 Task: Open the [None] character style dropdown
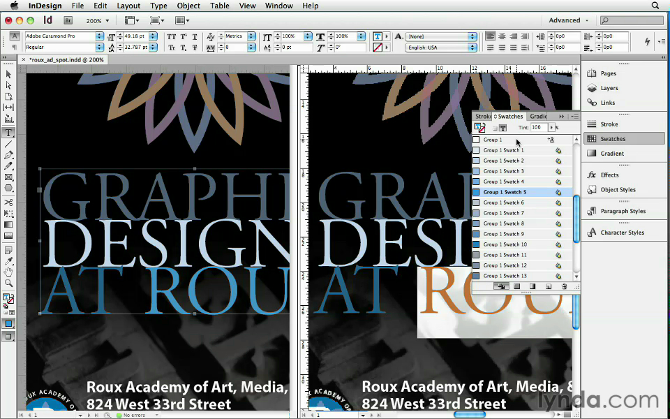pos(472,36)
